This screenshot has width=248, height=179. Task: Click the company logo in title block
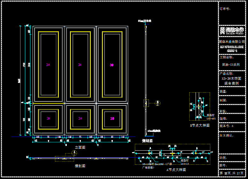tap(232, 31)
